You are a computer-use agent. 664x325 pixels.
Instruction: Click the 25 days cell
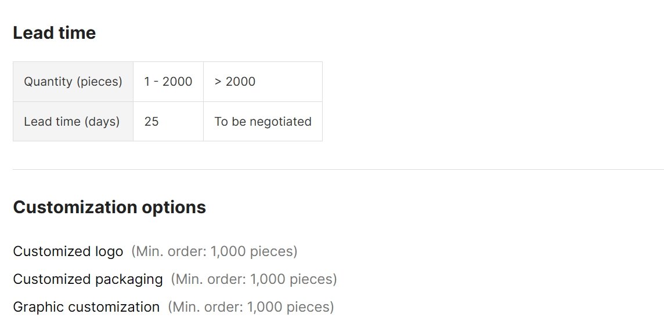168,121
